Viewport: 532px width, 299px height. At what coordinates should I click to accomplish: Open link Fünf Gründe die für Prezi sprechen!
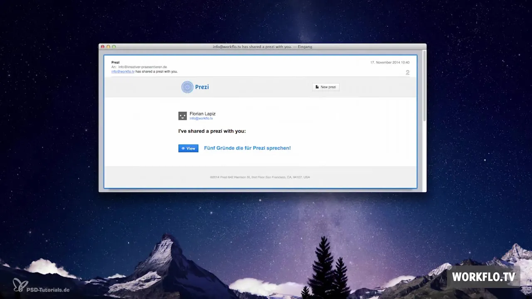pos(247,148)
